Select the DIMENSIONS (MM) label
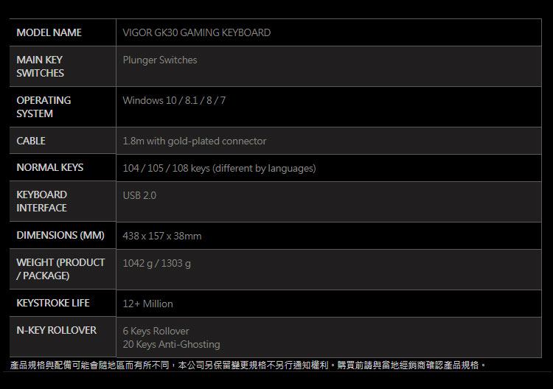 [60, 235]
